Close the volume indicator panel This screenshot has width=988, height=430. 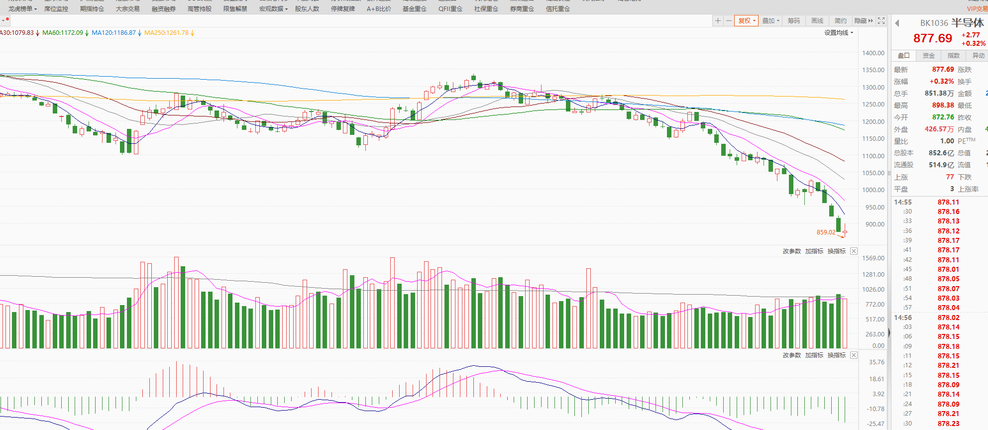[854, 251]
